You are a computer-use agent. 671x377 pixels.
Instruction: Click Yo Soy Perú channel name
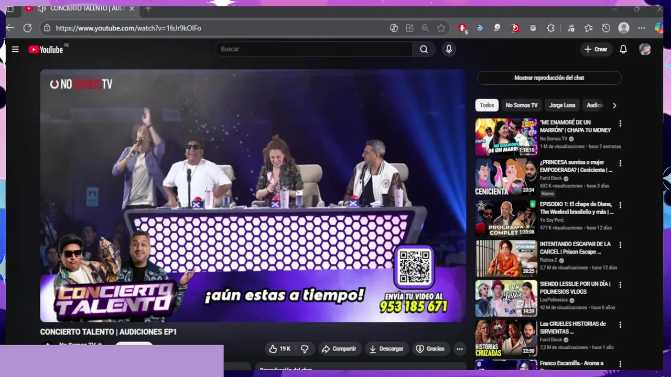click(x=553, y=220)
